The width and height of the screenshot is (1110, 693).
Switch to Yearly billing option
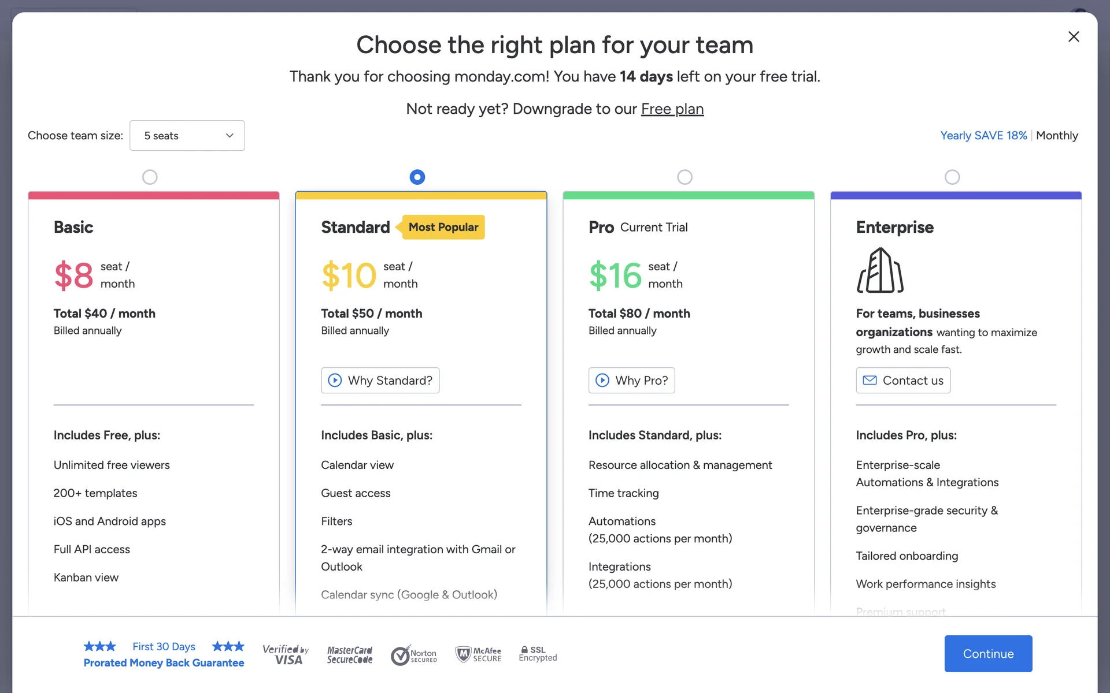pyautogui.click(x=983, y=136)
